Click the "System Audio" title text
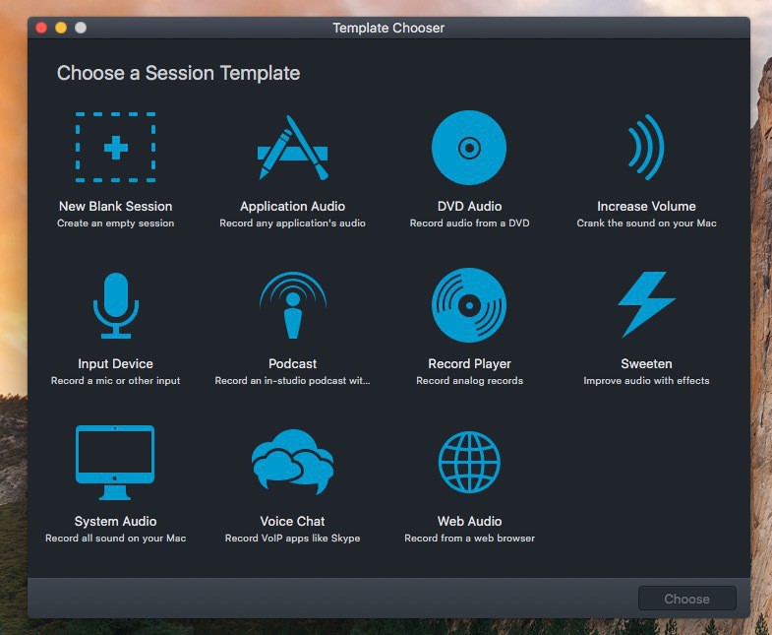 pos(116,521)
